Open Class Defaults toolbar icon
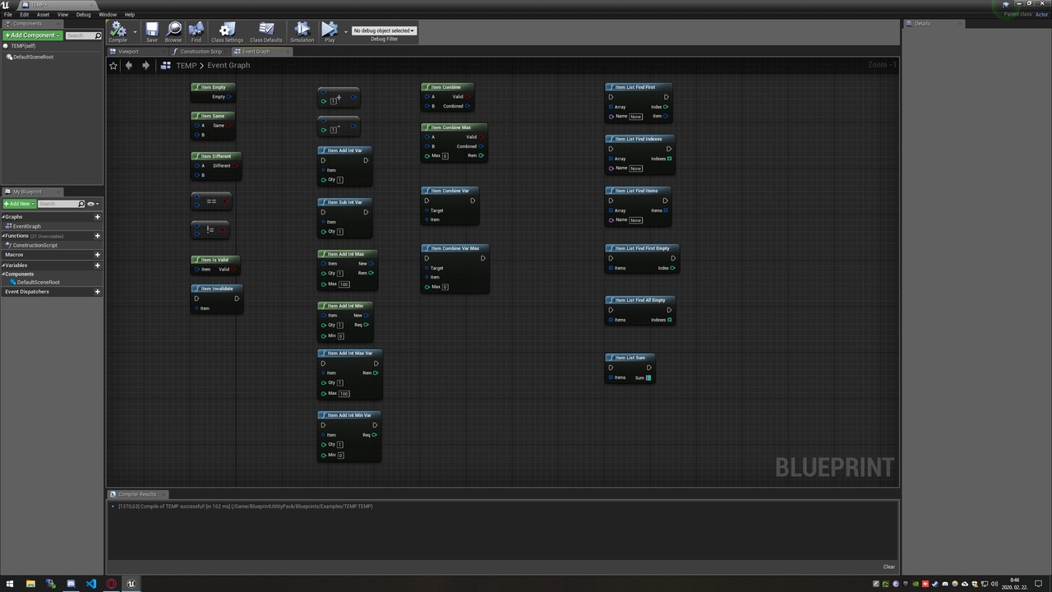 pos(265,32)
